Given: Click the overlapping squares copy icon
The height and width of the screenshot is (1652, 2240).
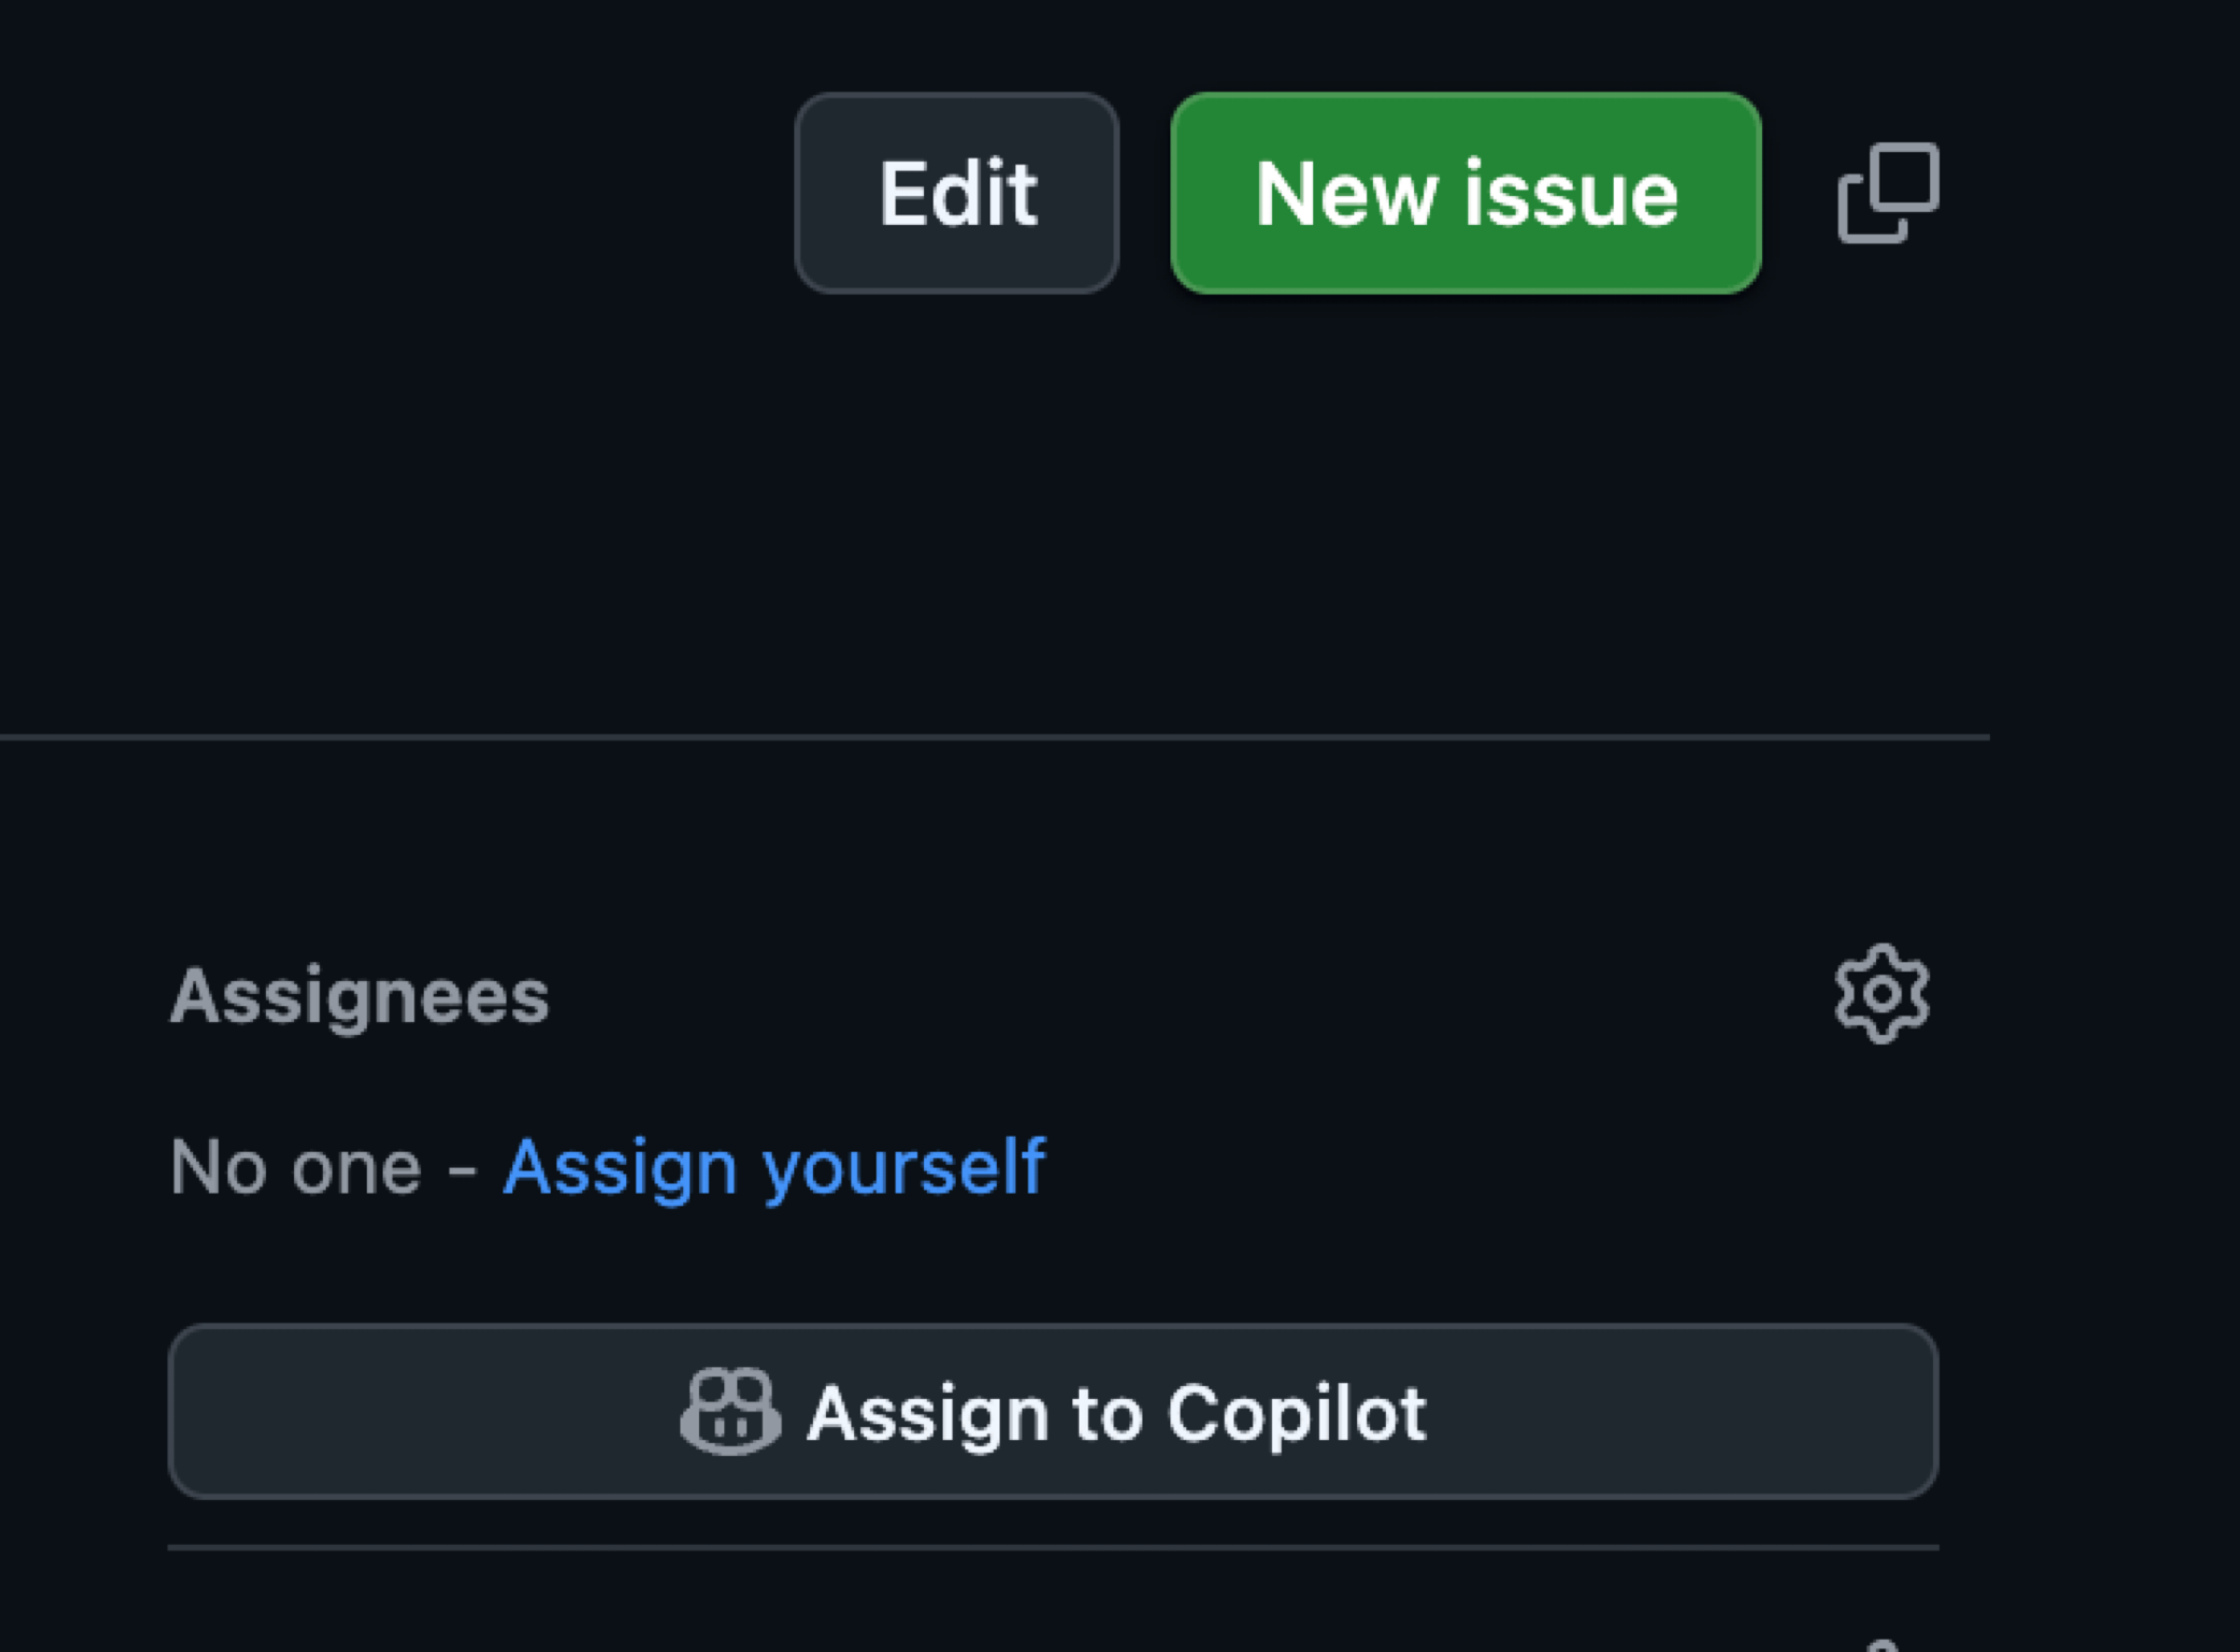Looking at the screenshot, I should click(x=1888, y=193).
